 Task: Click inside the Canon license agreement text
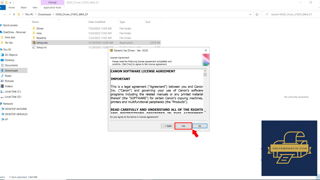[157, 91]
